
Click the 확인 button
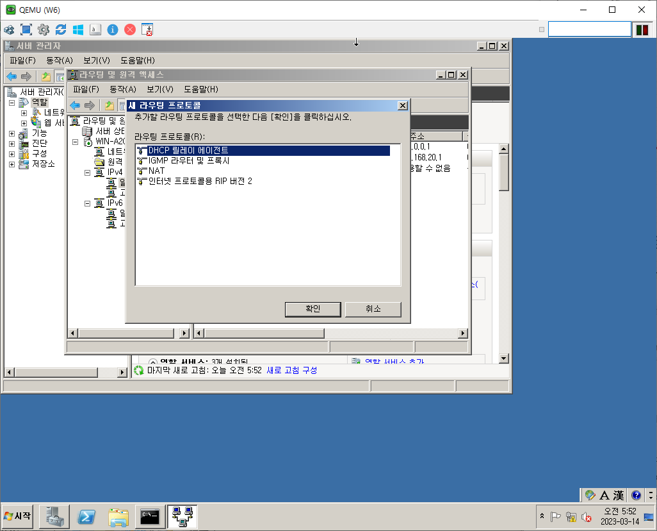coord(312,309)
